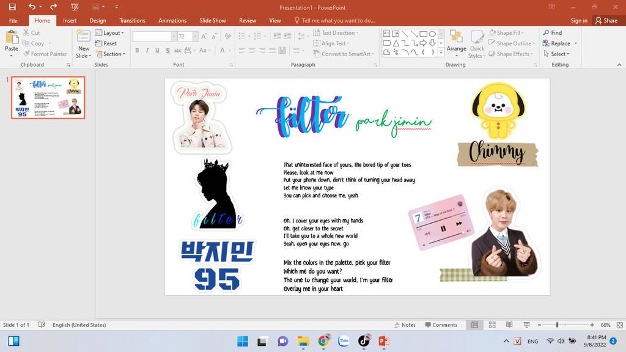Image resolution: width=626 pixels, height=352 pixels.
Task: Open the Shape Effects dropdown
Action: tap(512, 54)
